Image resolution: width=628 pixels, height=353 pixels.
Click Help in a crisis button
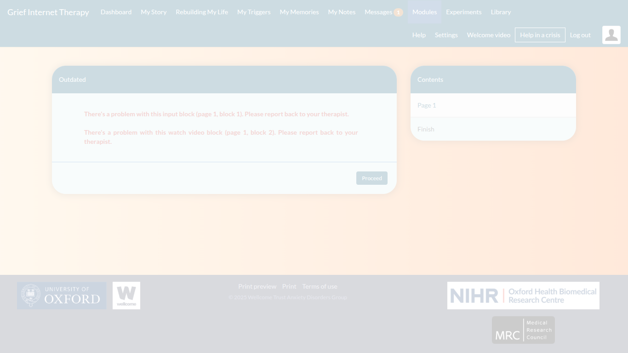point(540,35)
